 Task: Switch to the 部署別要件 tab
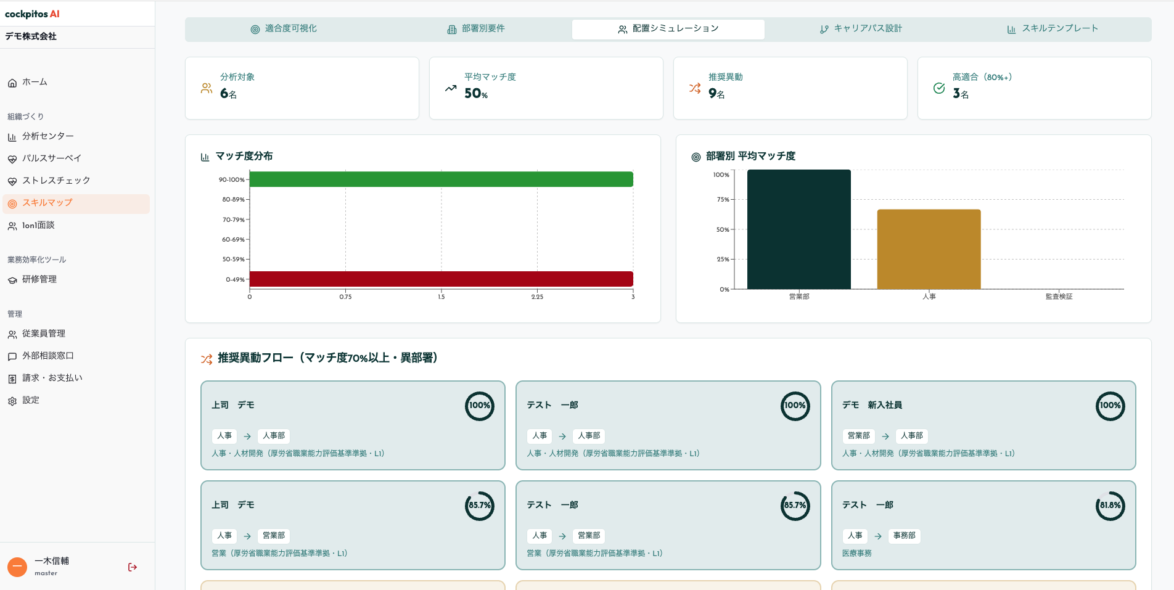point(476,29)
